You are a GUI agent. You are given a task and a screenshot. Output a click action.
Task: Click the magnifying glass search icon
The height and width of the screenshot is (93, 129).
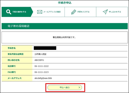pyautogui.click(x=9, y=12)
